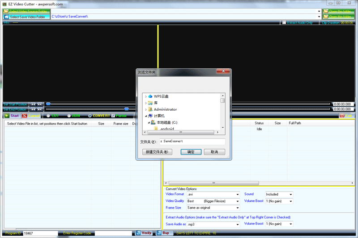Open the Video Quality dropdown
This screenshot has height=238, width=358.
[238, 201]
